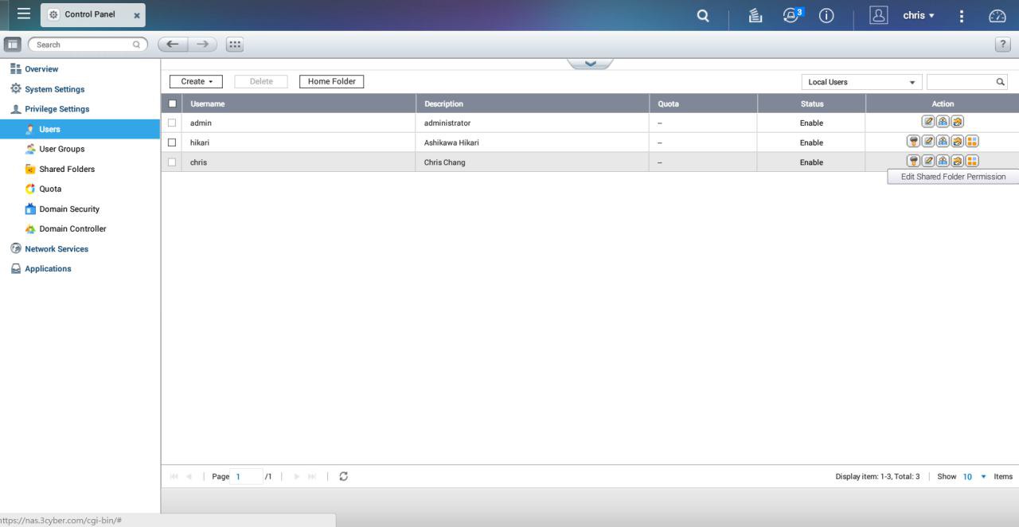Image resolution: width=1019 pixels, height=527 pixels.
Task: Select Domain Security in the sidebar
Action: [x=68, y=209]
